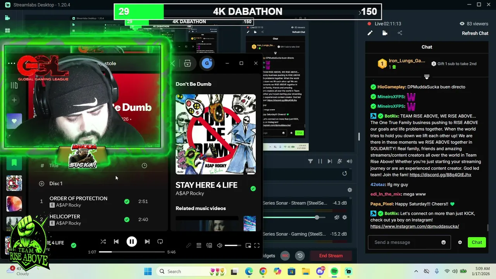Open Spotify from Windows taskbar
Screen dimensions: 496x279
(334, 272)
